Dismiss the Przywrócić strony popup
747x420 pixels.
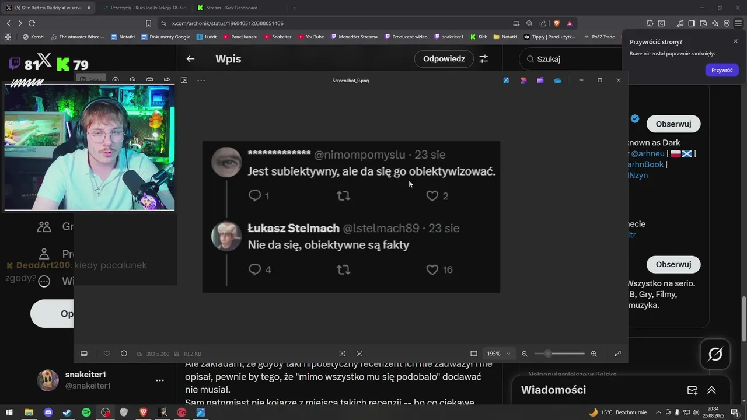pyautogui.click(x=735, y=41)
